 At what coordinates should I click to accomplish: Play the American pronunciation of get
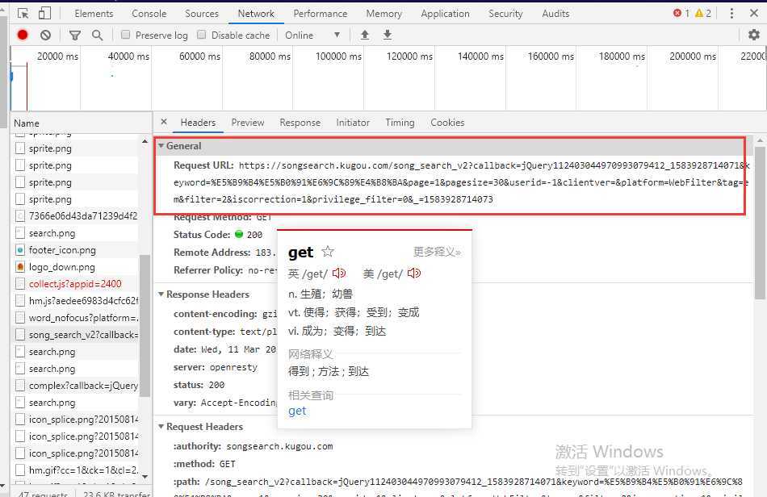pyautogui.click(x=414, y=274)
